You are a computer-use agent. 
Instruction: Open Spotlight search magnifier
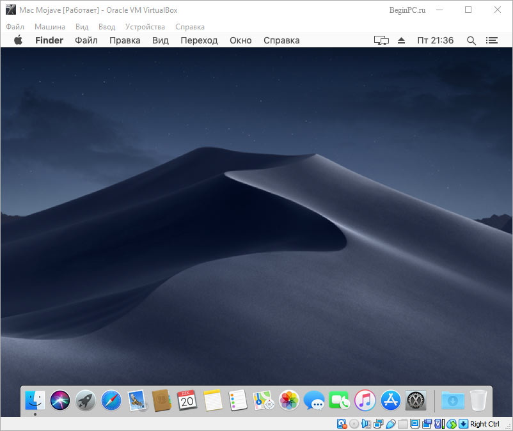(x=471, y=40)
